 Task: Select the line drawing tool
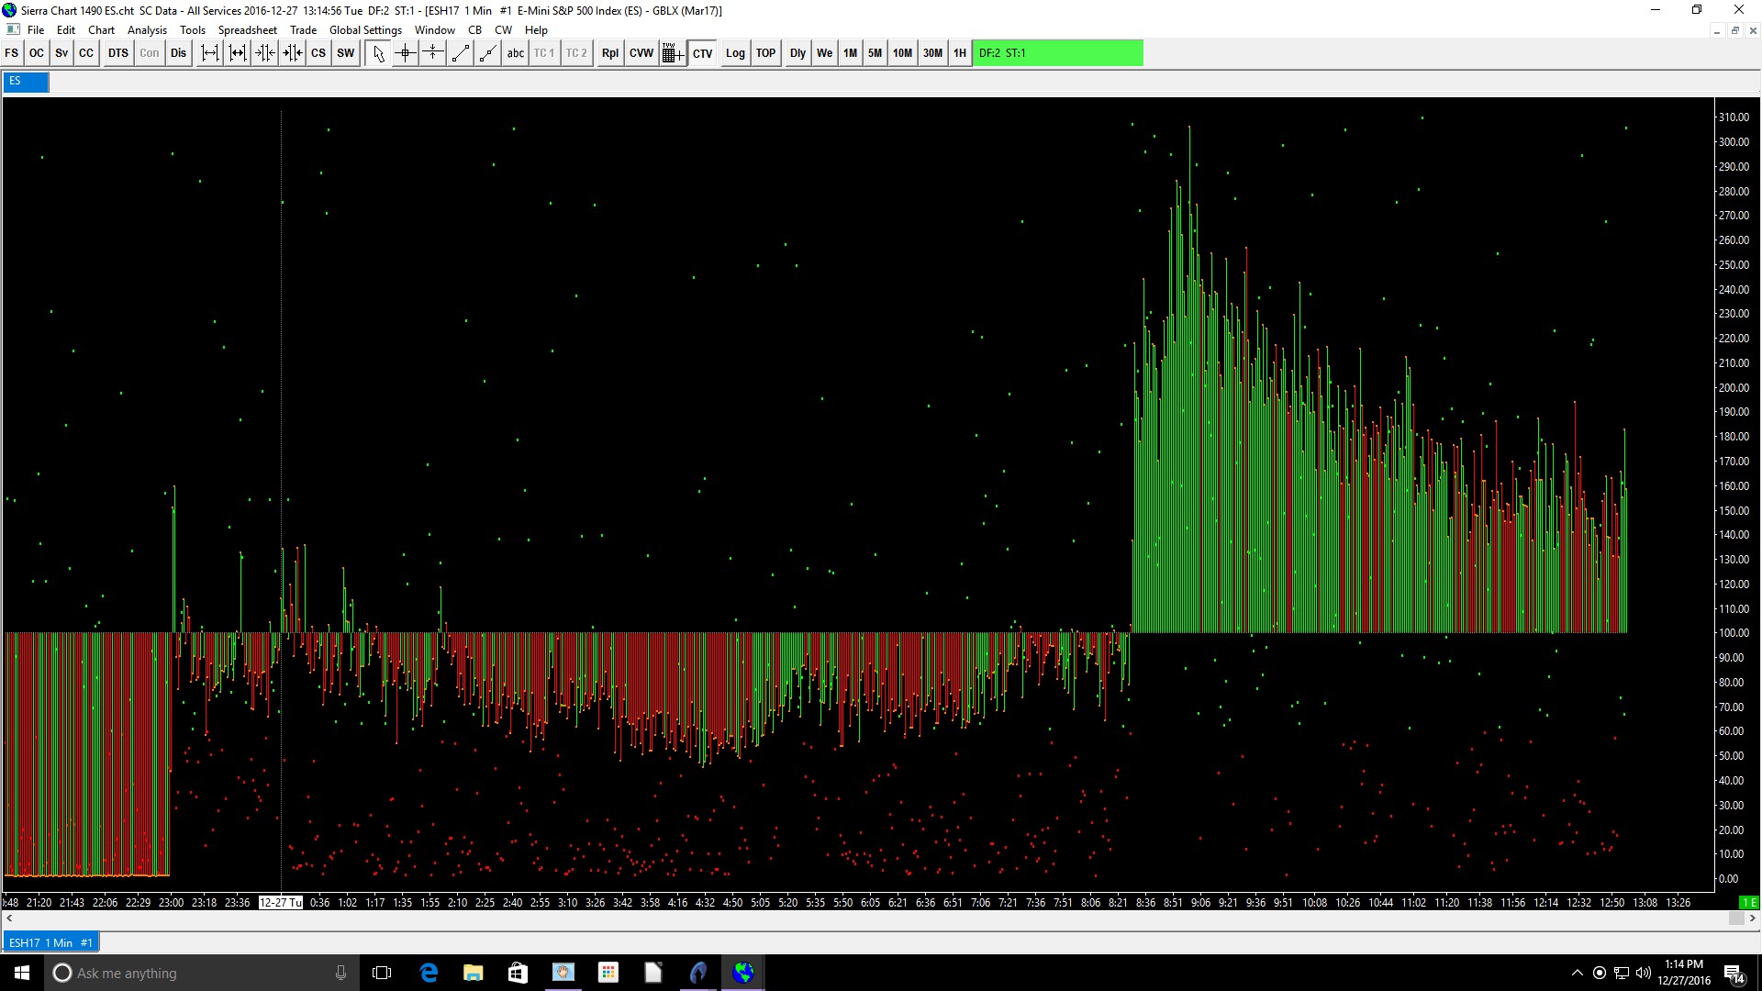(461, 53)
